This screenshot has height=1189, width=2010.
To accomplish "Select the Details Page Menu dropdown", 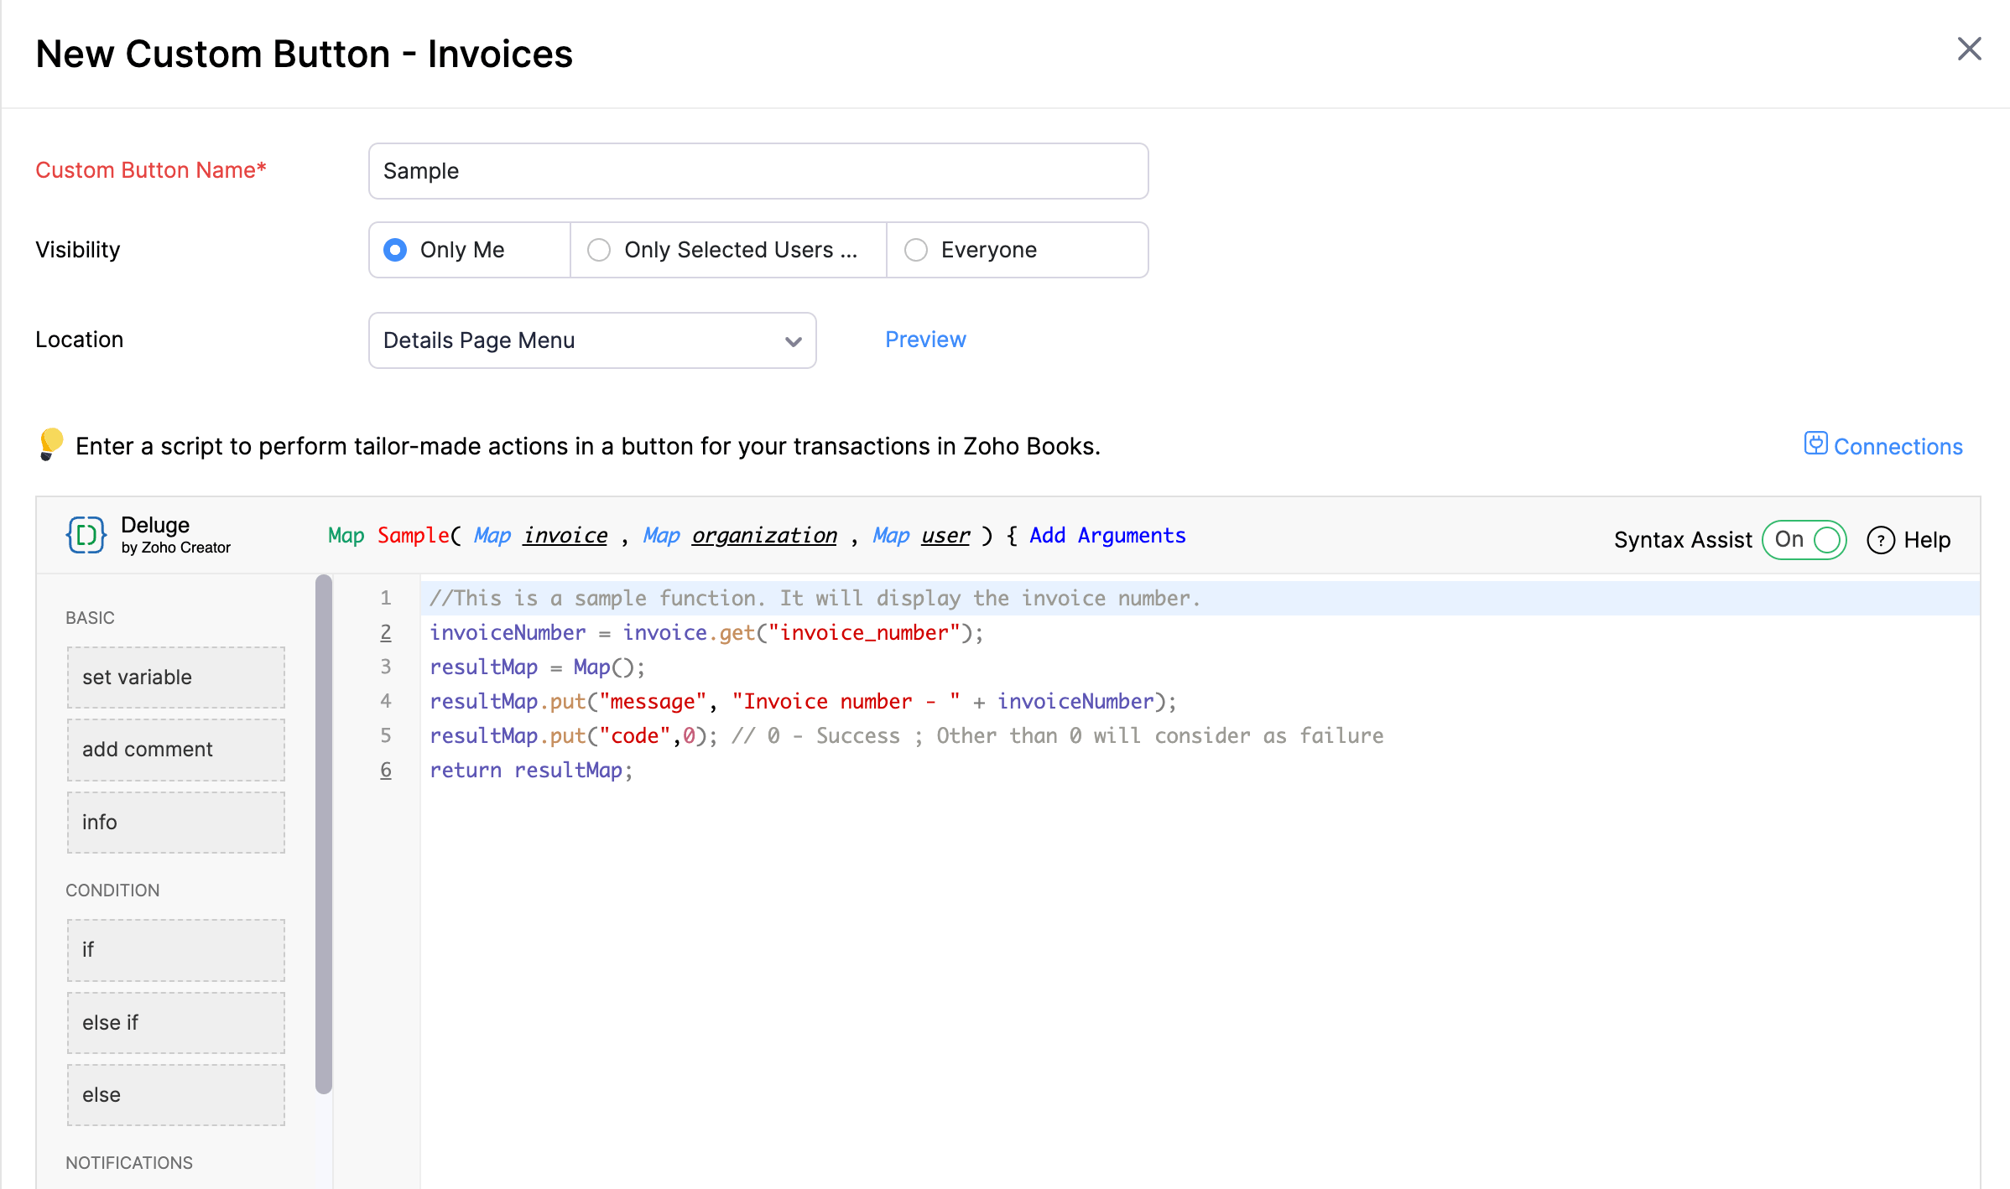I will [x=595, y=340].
